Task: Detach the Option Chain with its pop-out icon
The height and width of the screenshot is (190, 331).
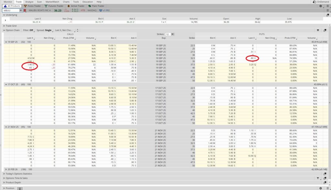Action: coord(326,30)
